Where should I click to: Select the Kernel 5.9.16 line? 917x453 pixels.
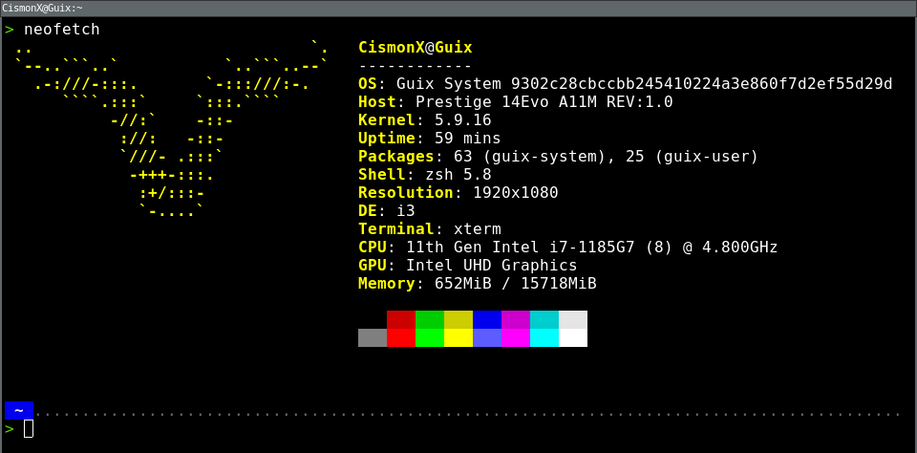pos(424,120)
